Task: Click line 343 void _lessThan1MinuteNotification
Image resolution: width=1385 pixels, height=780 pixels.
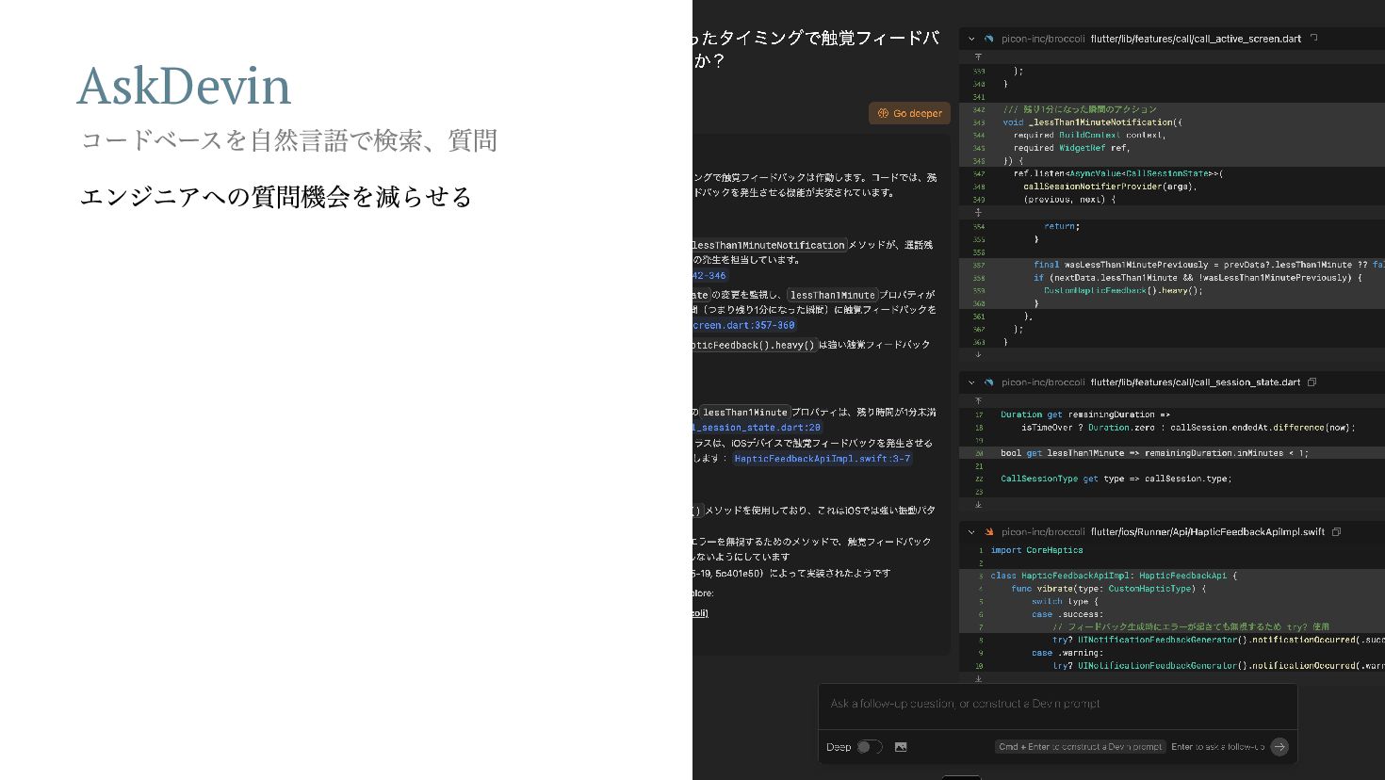Action: tap(1093, 122)
